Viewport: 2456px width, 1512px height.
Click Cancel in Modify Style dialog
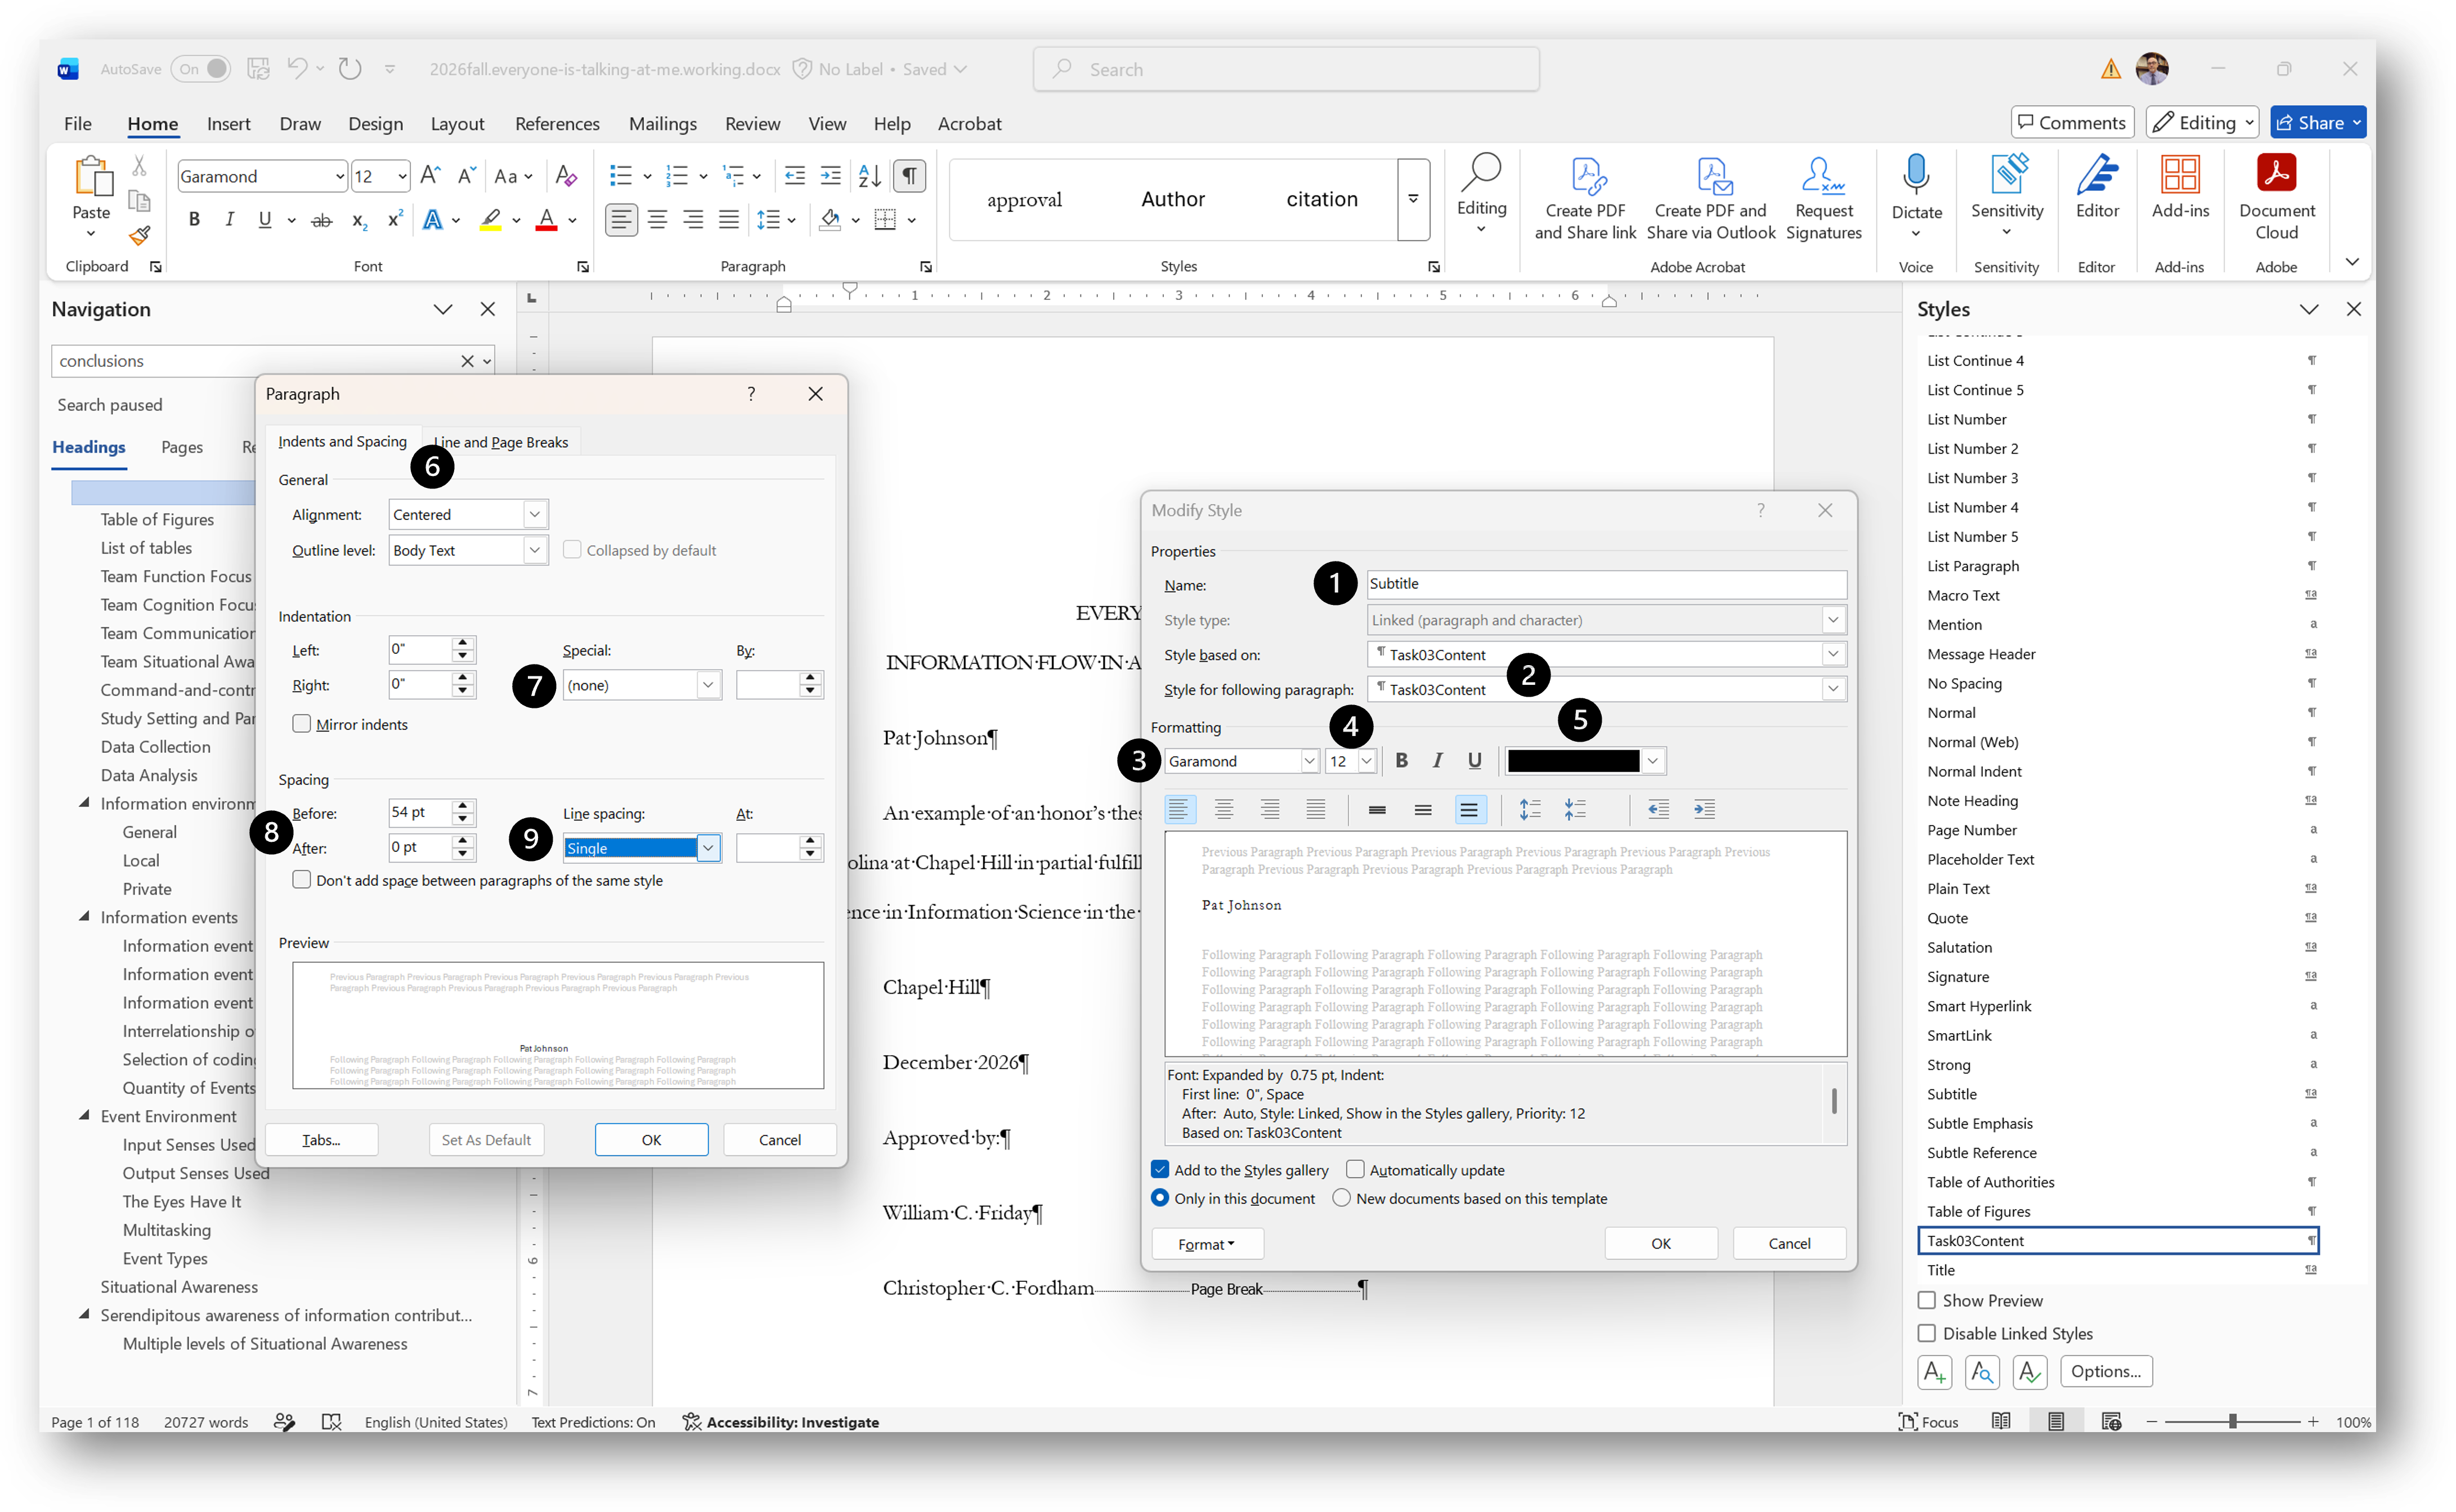click(1789, 1244)
